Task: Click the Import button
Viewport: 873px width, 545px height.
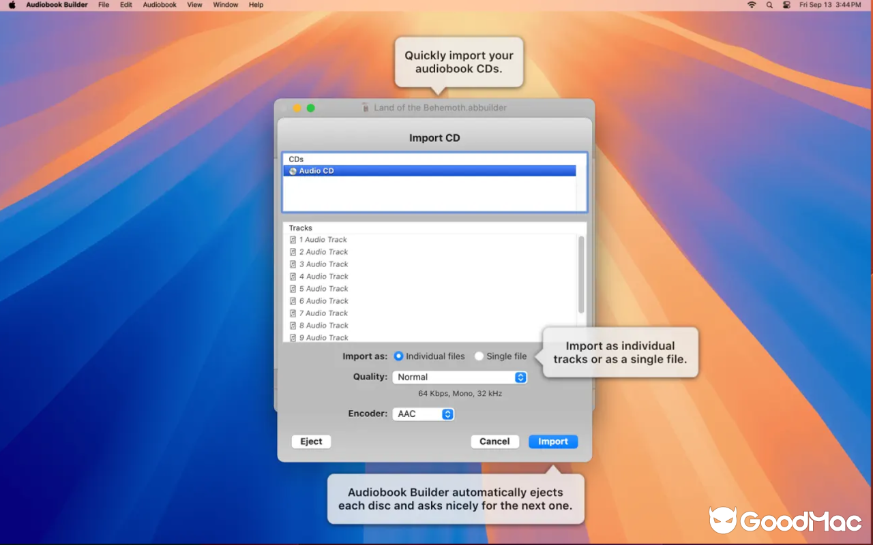Action: tap(552, 441)
